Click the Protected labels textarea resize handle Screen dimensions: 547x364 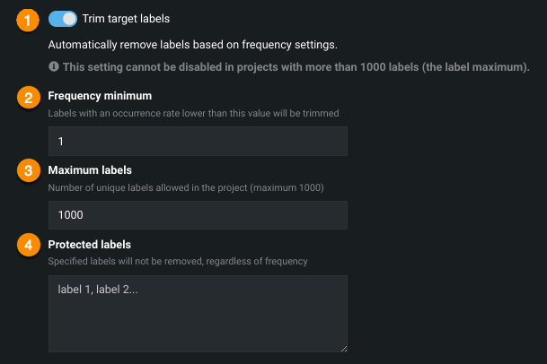point(342,347)
